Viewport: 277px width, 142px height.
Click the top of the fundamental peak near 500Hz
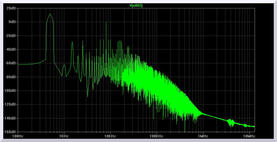(x=50, y=14)
